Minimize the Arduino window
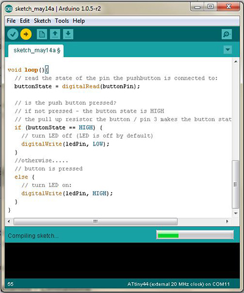 198,7
